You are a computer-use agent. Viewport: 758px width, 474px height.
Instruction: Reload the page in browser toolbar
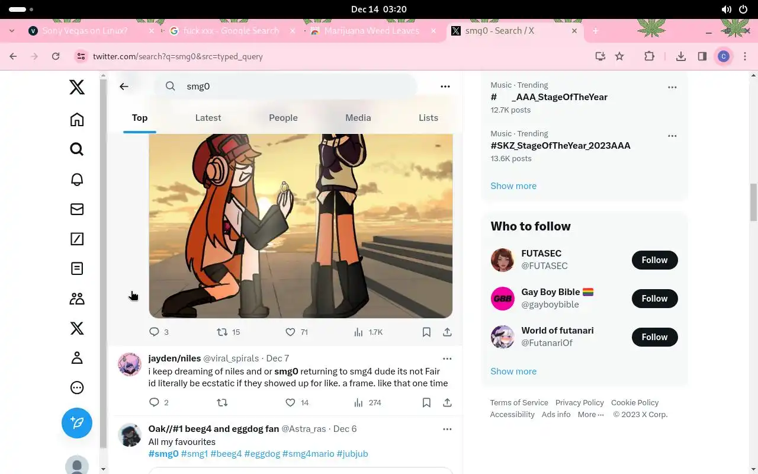click(56, 56)
